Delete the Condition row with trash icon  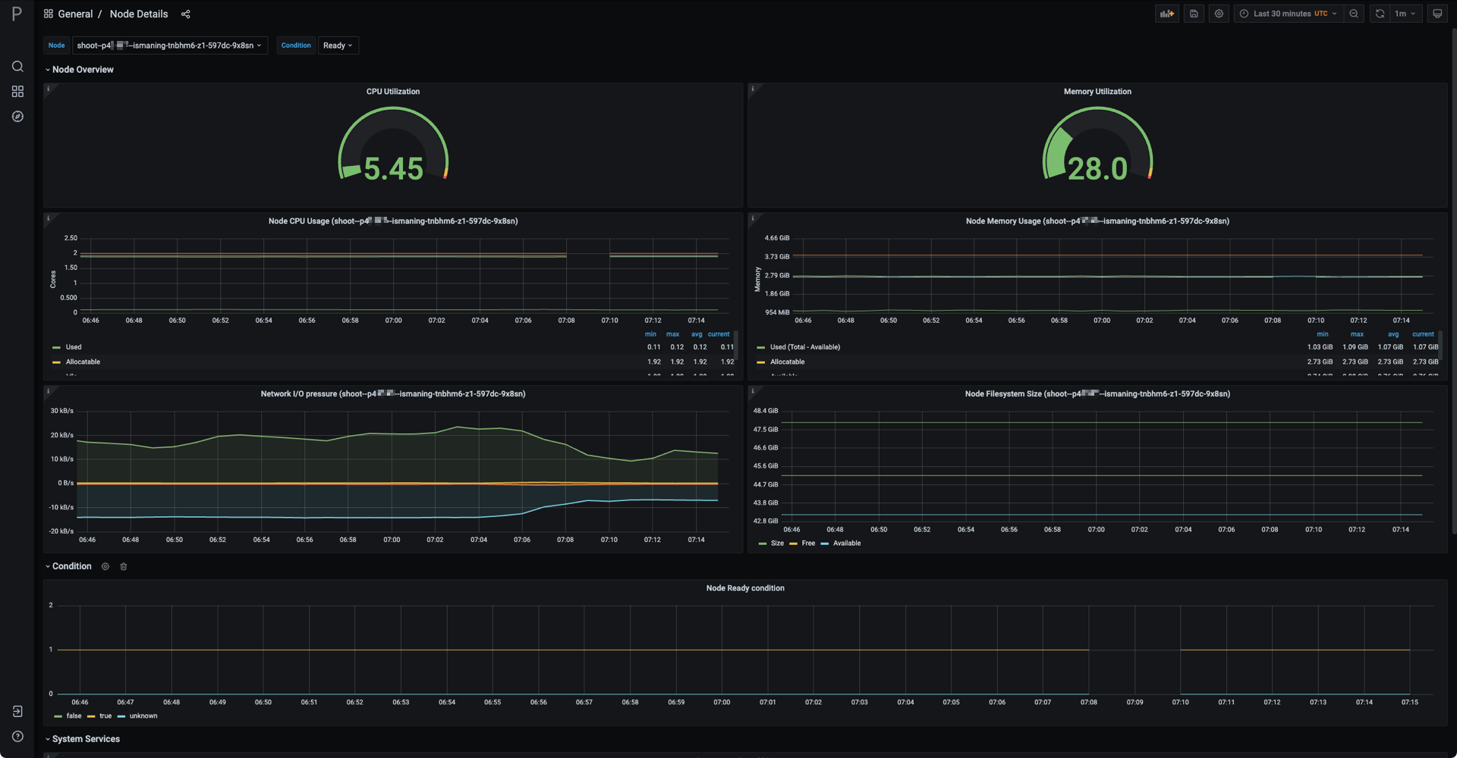tap(124, 566)
